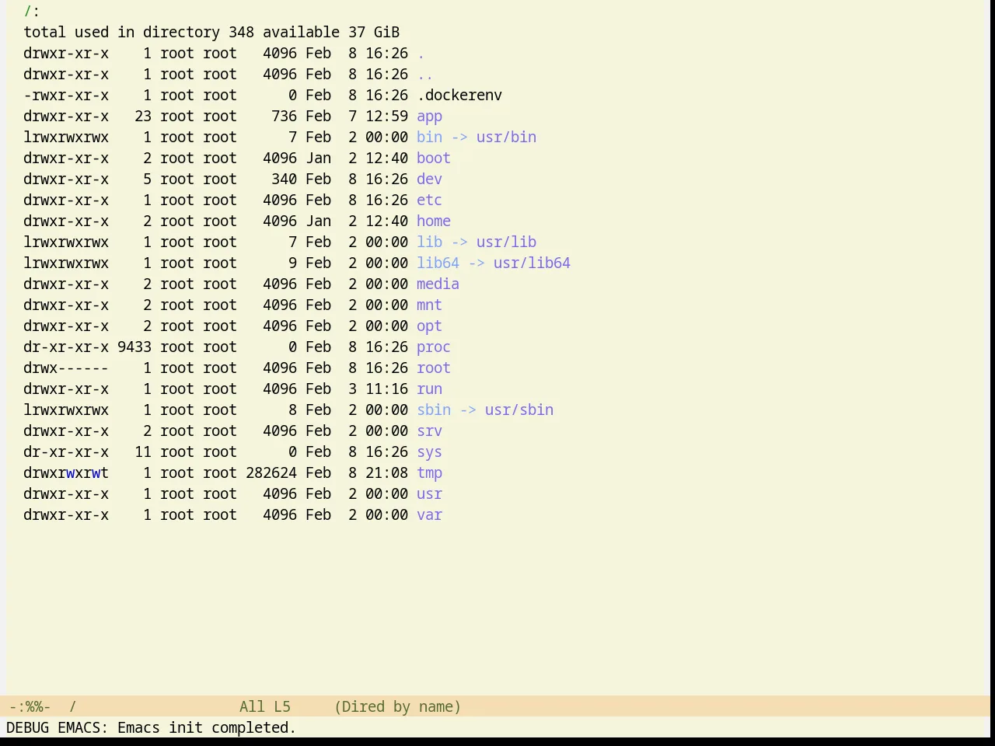
Task: Open the proc directory
Action: tap(434, 347)
